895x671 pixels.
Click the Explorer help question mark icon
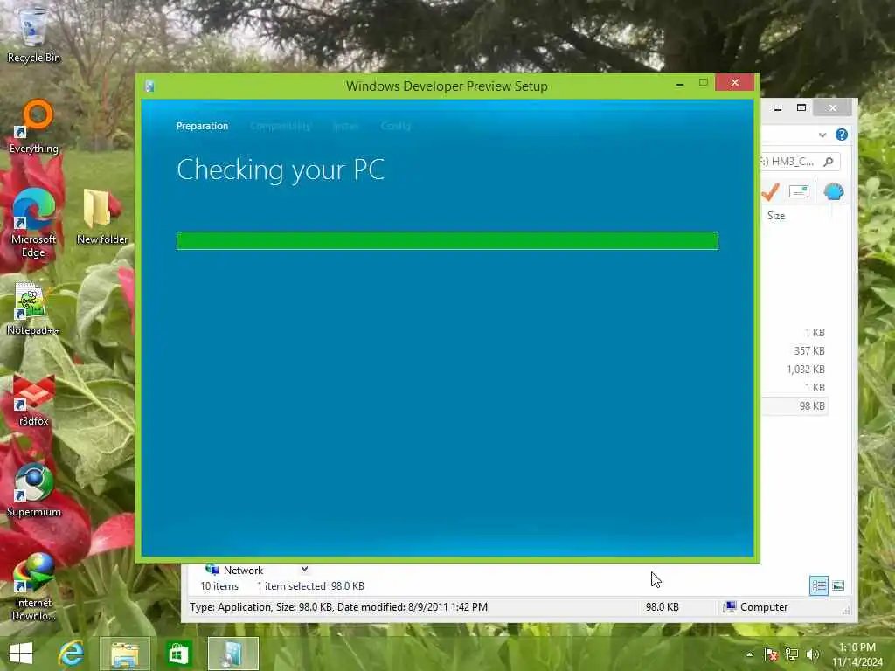[x=842, y=135]
